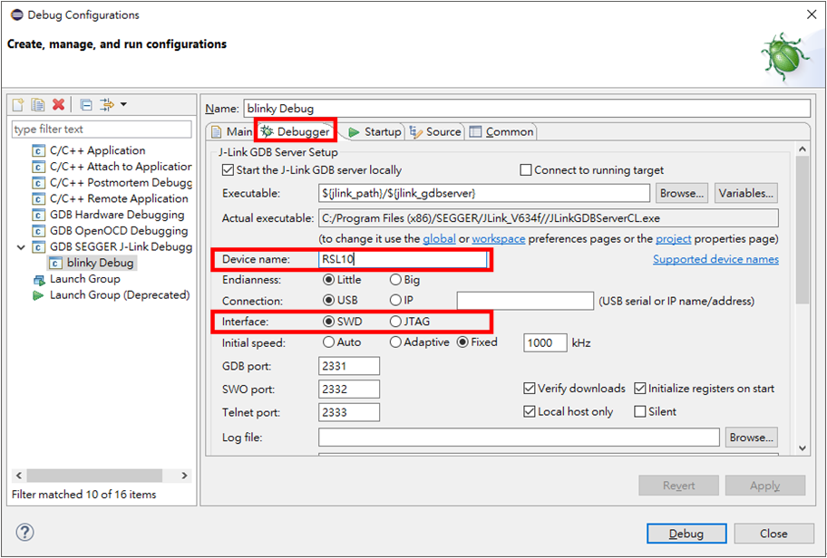Click the Collapse All icon in the toolbar

[85, 105]
